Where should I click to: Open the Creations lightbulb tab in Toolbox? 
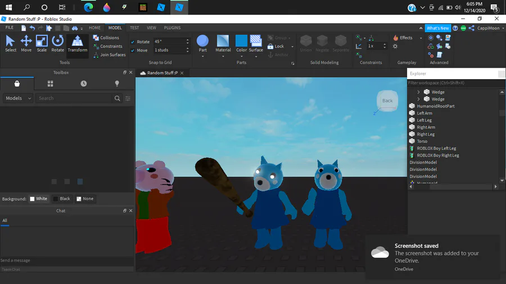117,84
